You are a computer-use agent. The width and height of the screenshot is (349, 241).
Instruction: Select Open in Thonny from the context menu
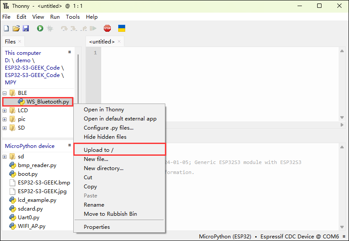click(104, 110)
